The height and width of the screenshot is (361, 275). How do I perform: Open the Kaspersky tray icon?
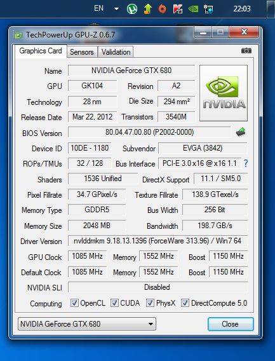[x=178, y=9]
